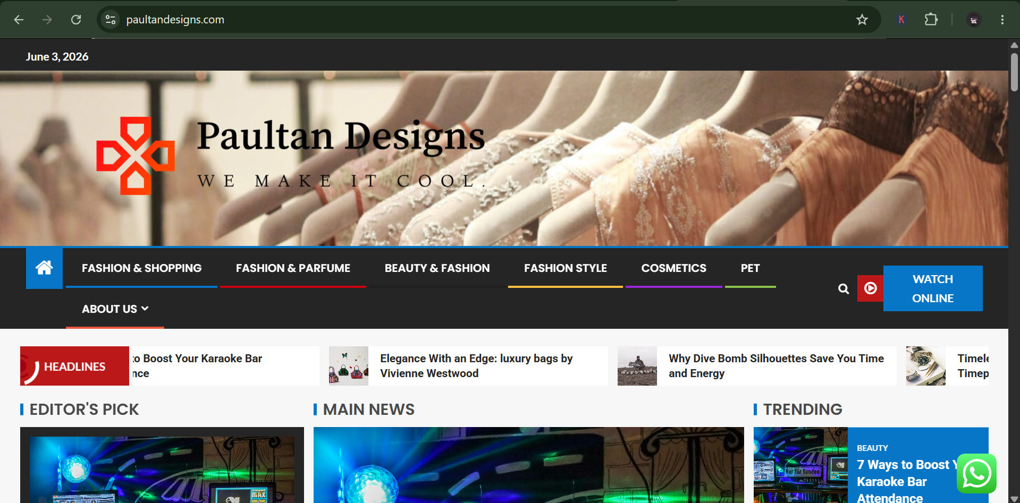Open the Cosmetics menu item

click(x=673, y=268)
